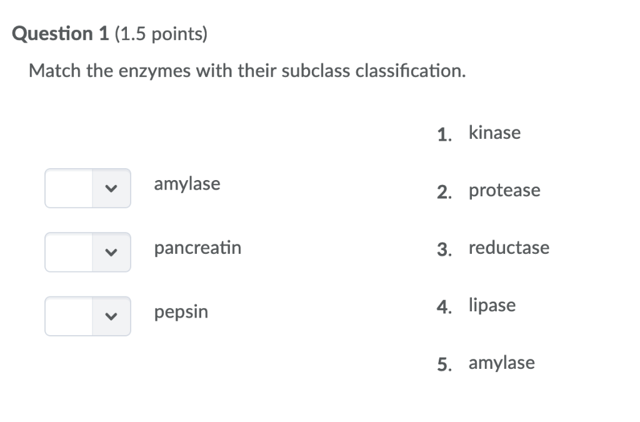The height and width of the screenshot is (422, 640).
Task: Click the enzyme label amylase
Action: tap(187, 184)
